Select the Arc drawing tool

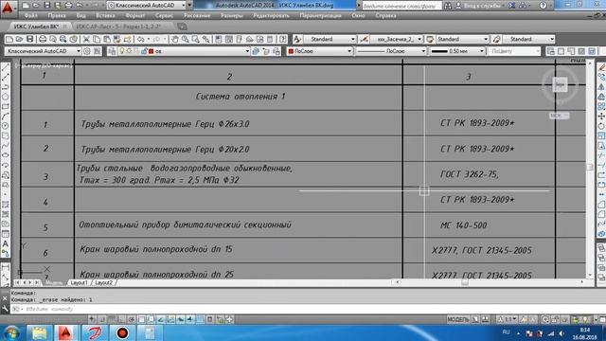pyautogui.click(x=6, y=116)
